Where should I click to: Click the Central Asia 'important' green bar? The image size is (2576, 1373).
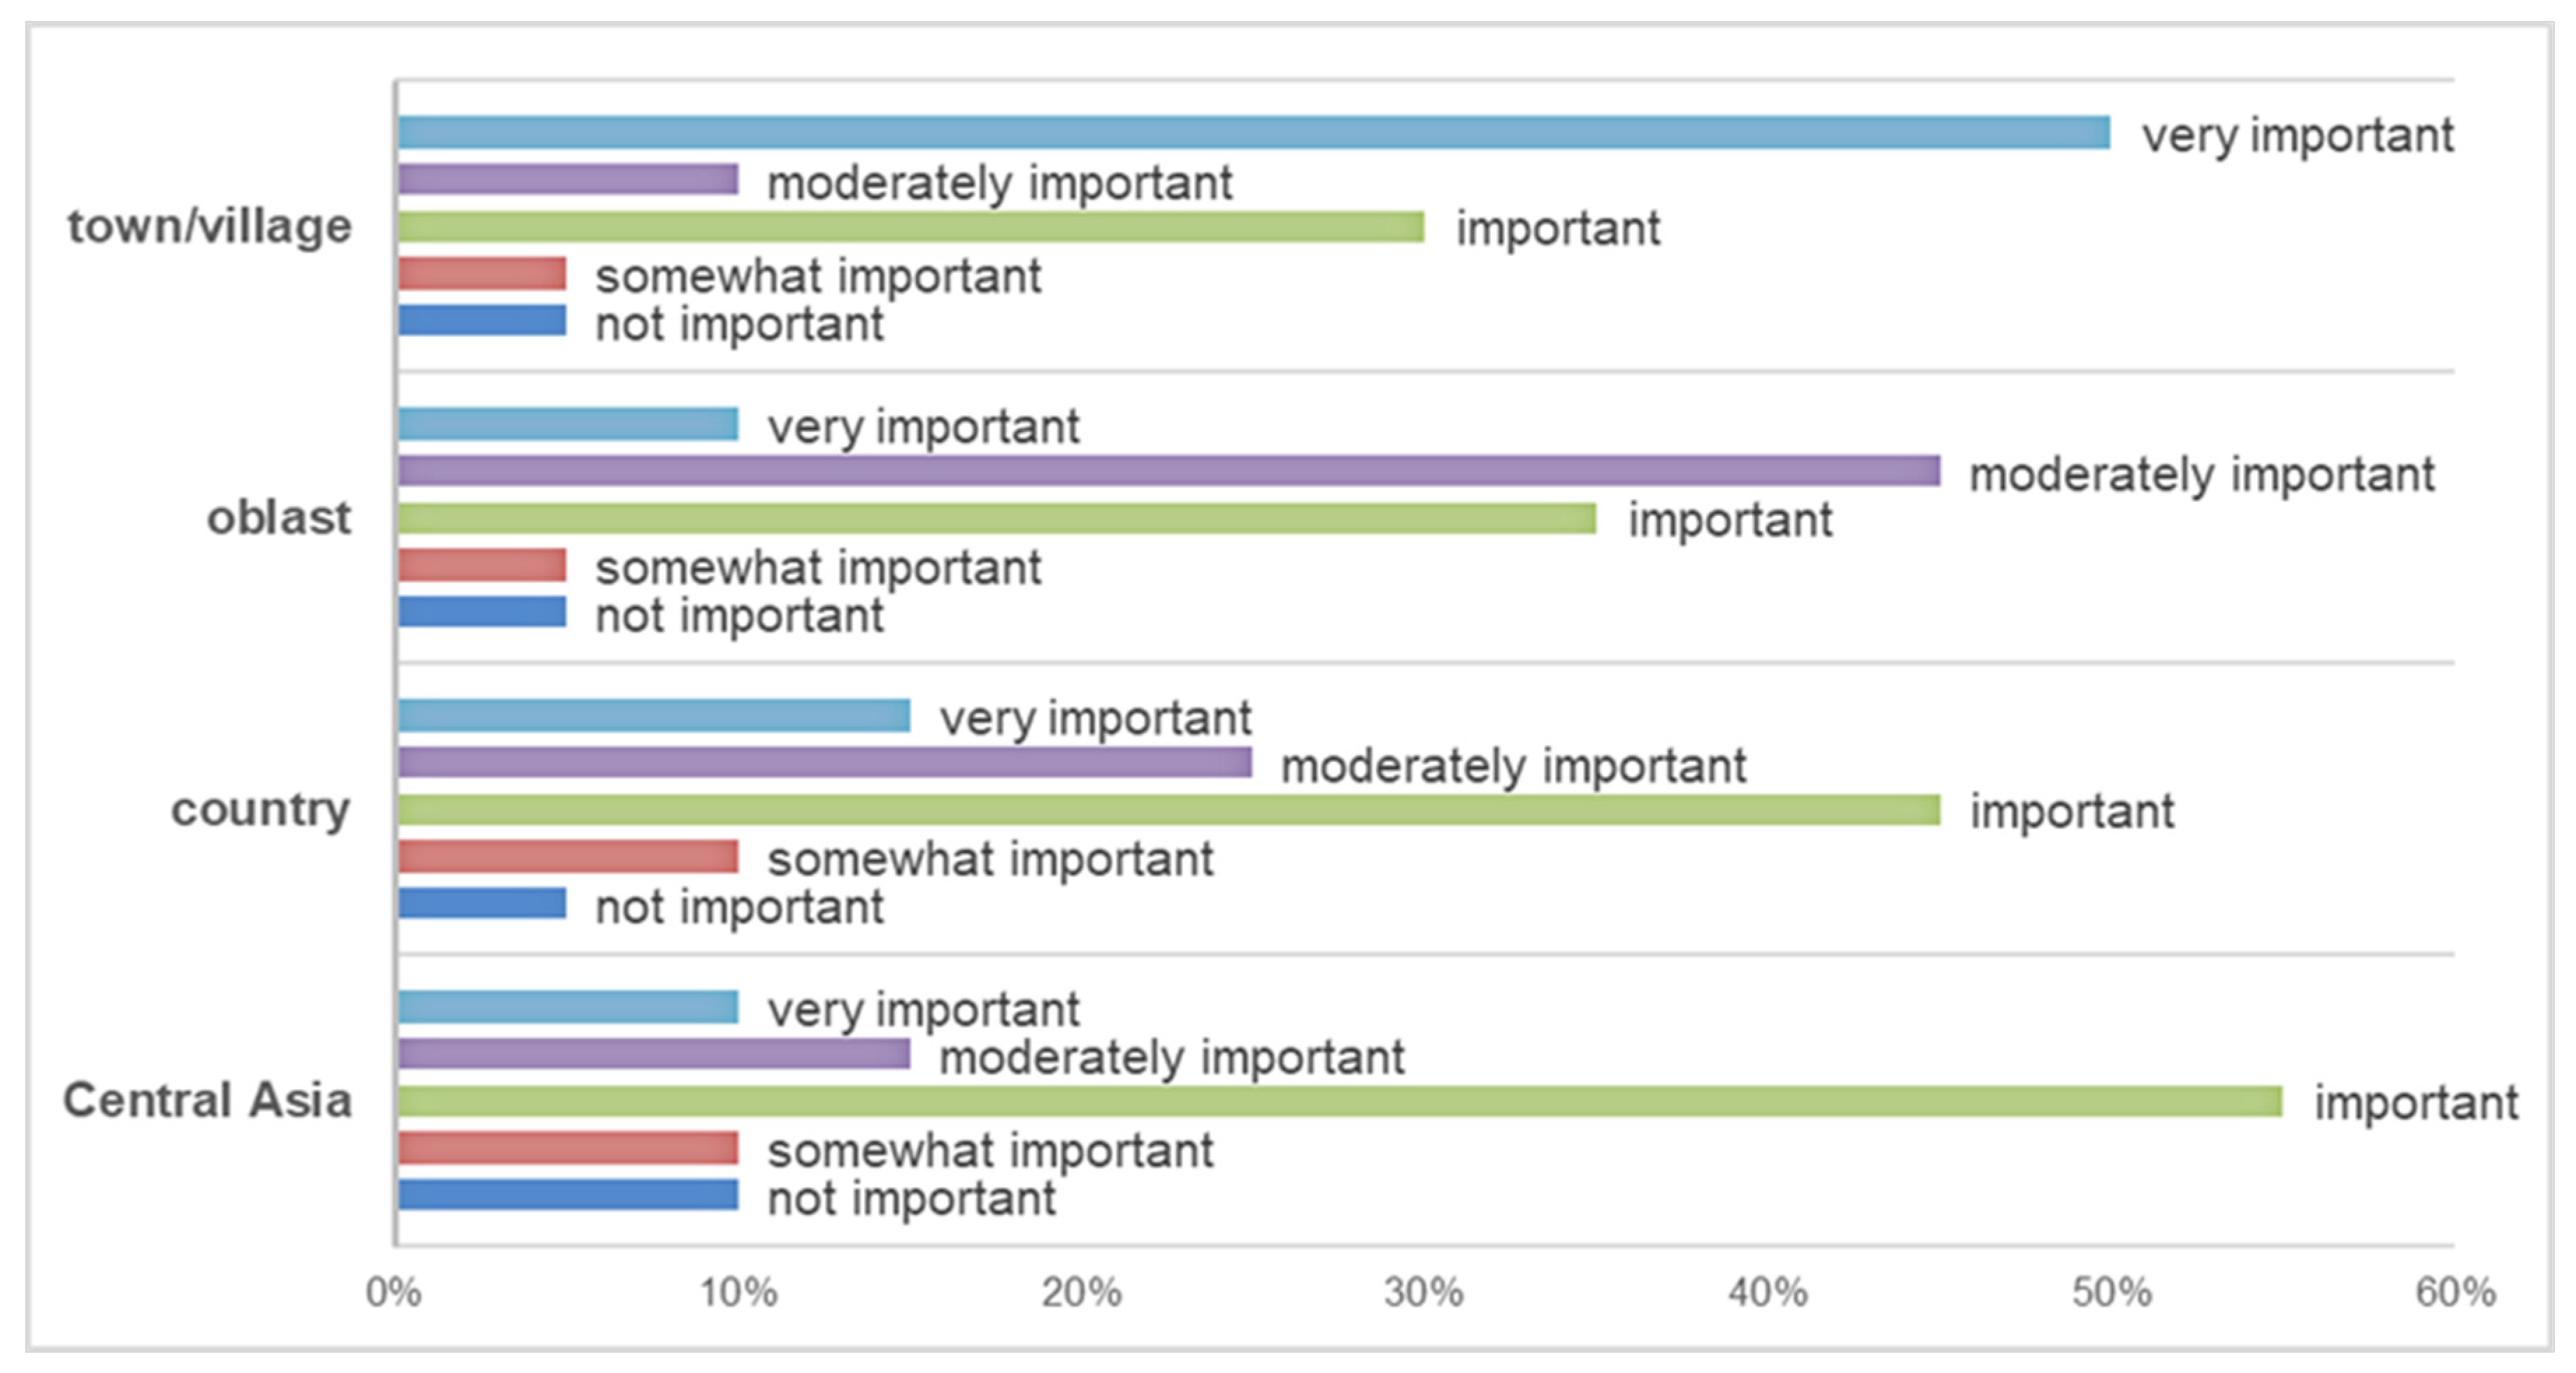1339,1101
